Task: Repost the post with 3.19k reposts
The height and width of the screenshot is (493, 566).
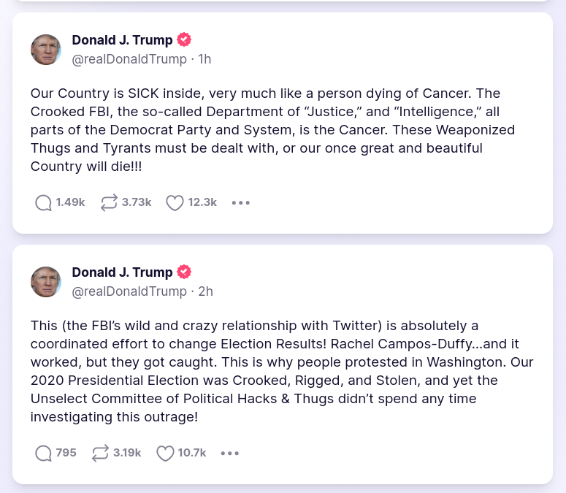Action: tap(100, 453)
